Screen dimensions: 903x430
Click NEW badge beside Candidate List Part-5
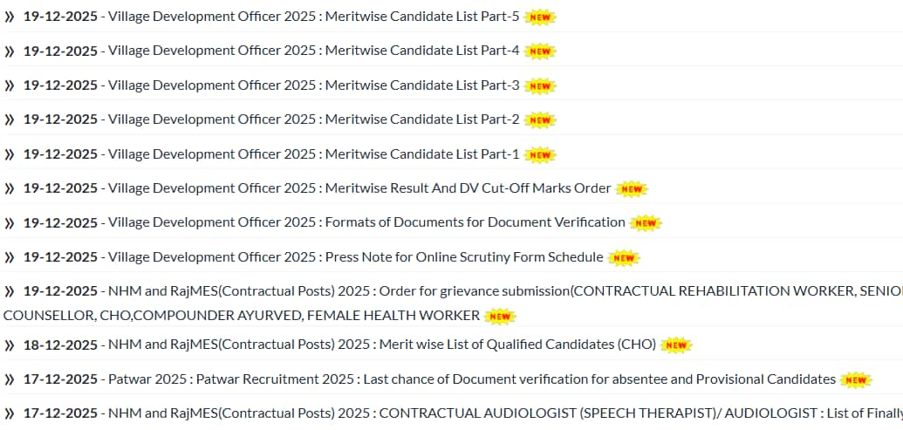540,17
